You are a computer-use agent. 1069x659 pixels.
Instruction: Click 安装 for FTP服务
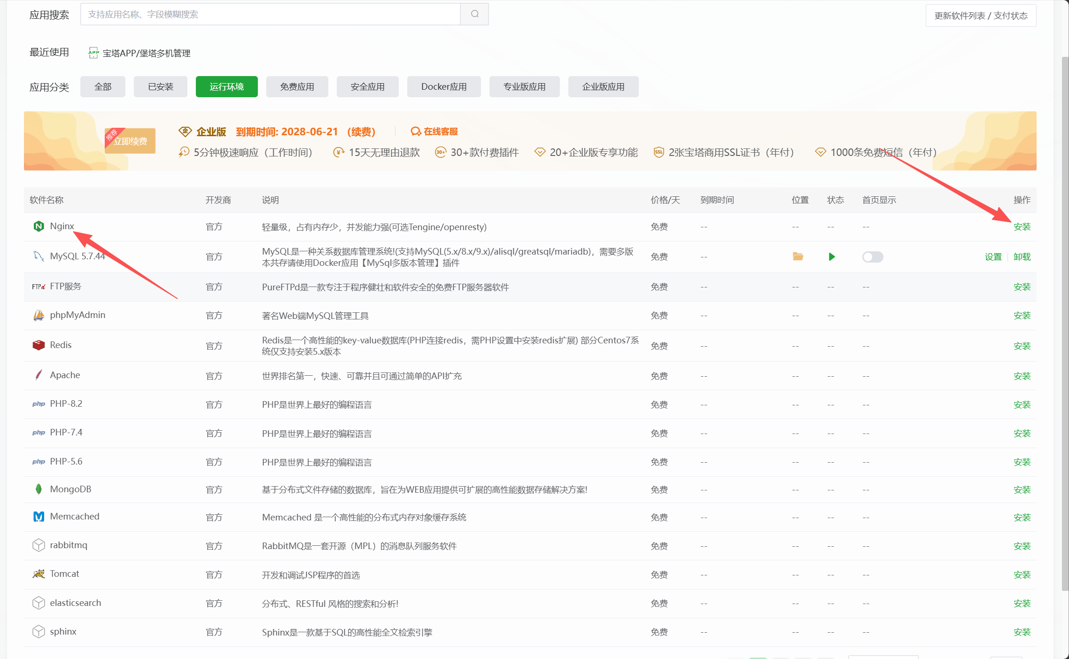(x=1022, y=287)
